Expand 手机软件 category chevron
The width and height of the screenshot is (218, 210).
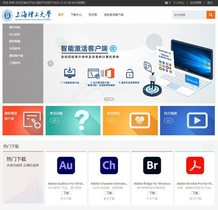click(x=40, y=48)
